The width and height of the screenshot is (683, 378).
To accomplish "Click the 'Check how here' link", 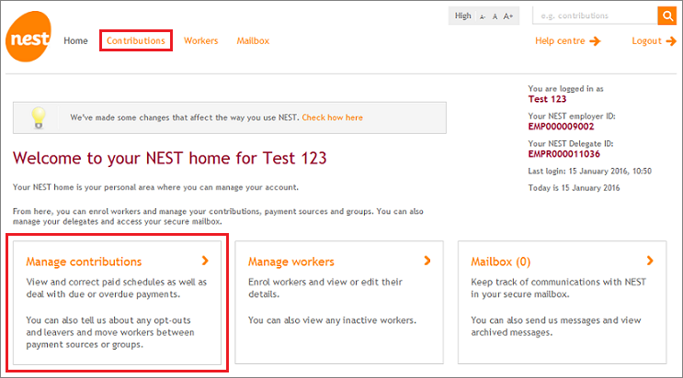I will point(332,117).
